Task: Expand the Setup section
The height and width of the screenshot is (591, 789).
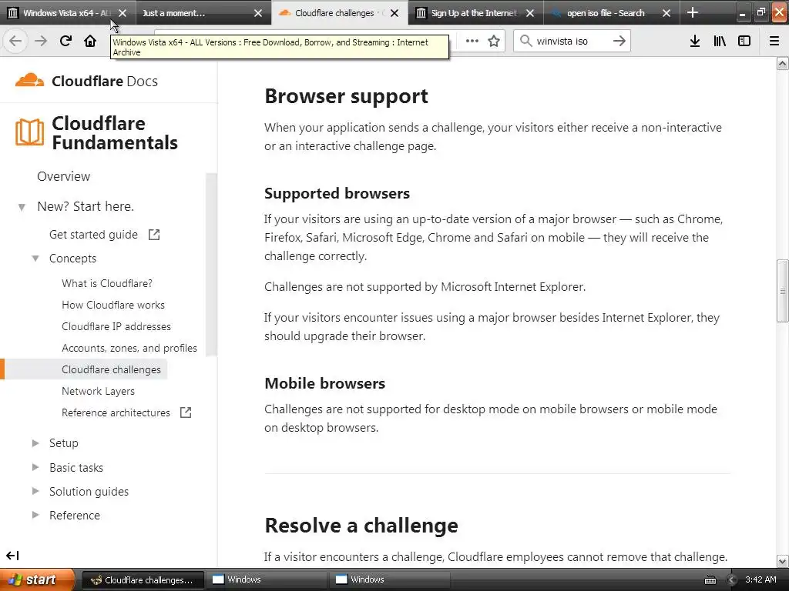Action: 35,442
